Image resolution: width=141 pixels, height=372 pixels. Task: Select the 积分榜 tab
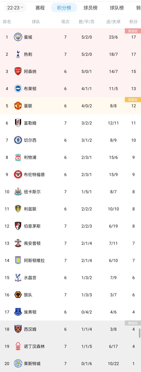64,8
